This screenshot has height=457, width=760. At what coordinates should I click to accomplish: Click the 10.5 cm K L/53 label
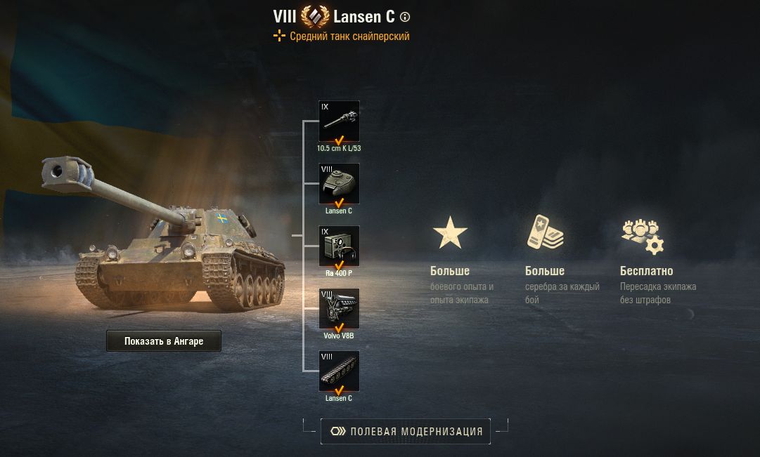point(339,148)
